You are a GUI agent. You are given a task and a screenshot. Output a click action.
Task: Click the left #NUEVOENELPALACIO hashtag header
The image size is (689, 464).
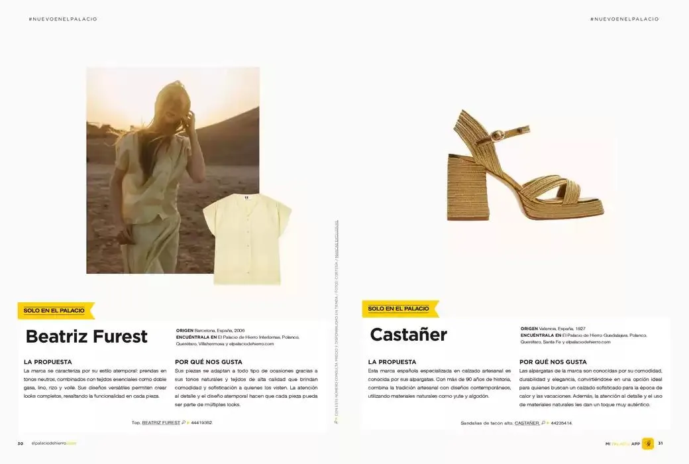pos(63,19)
